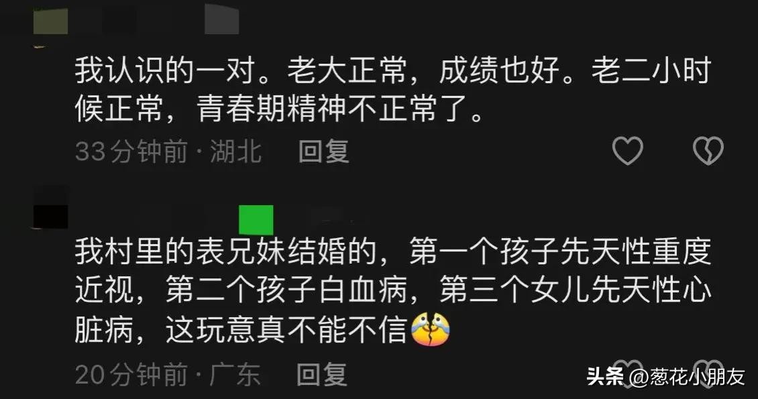
Task: Tap the 广东 location label
Action: tap(235, 374)
